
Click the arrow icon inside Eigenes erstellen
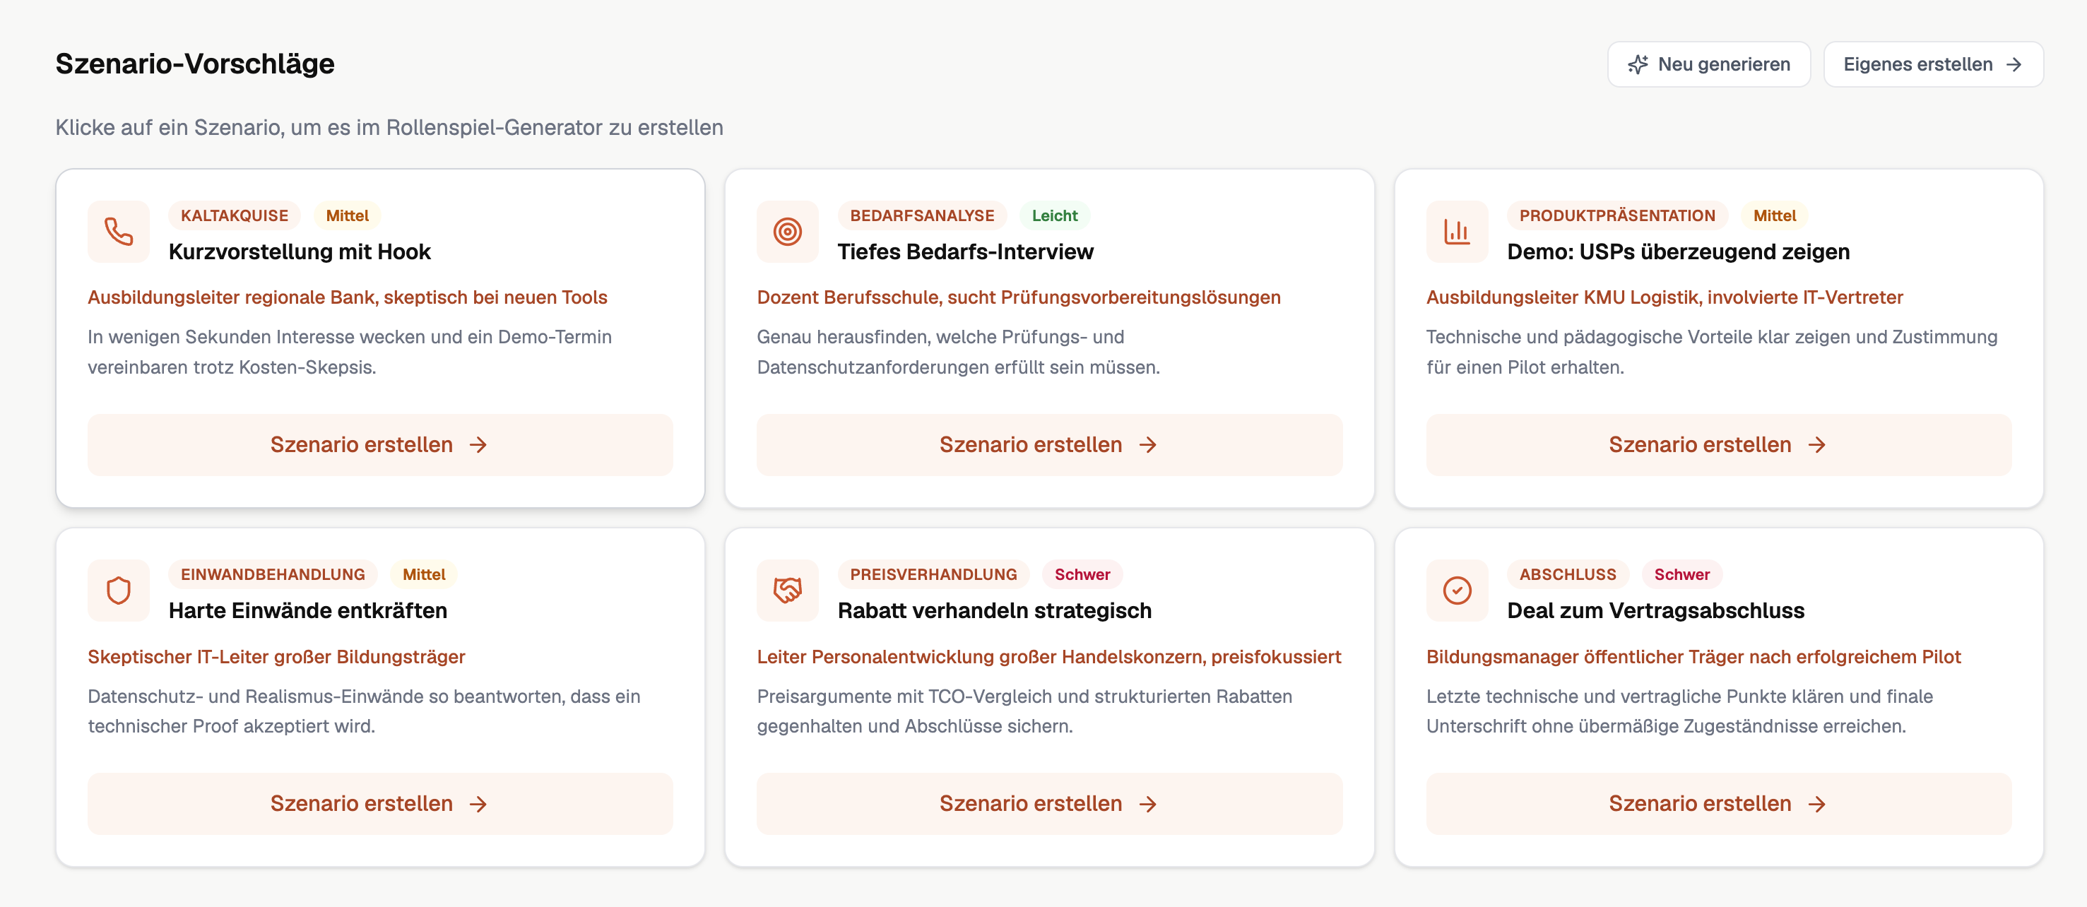[2016, 64]
